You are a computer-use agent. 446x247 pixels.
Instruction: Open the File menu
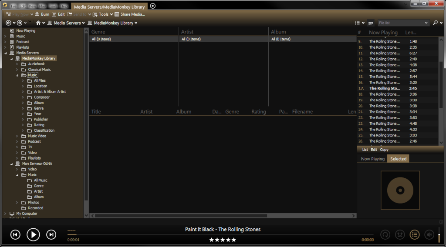click(x=14, y=6)
